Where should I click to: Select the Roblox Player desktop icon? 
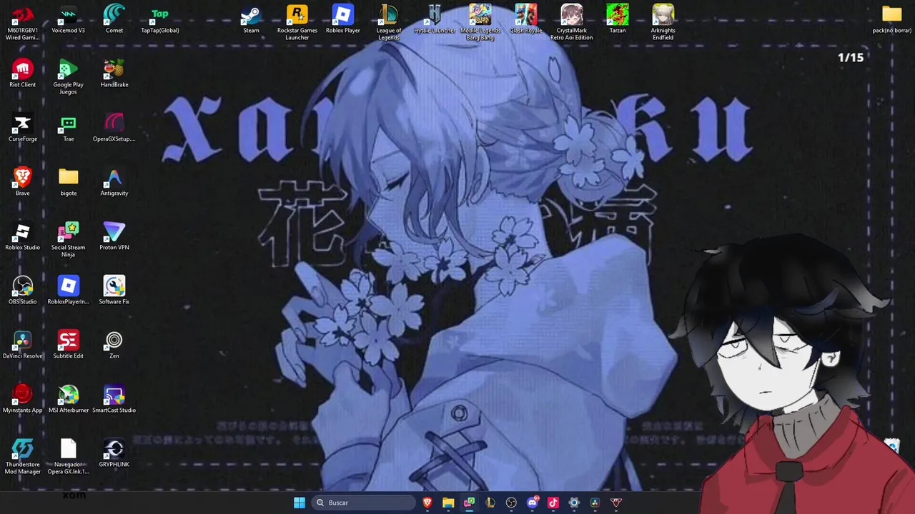coord(343,19)
